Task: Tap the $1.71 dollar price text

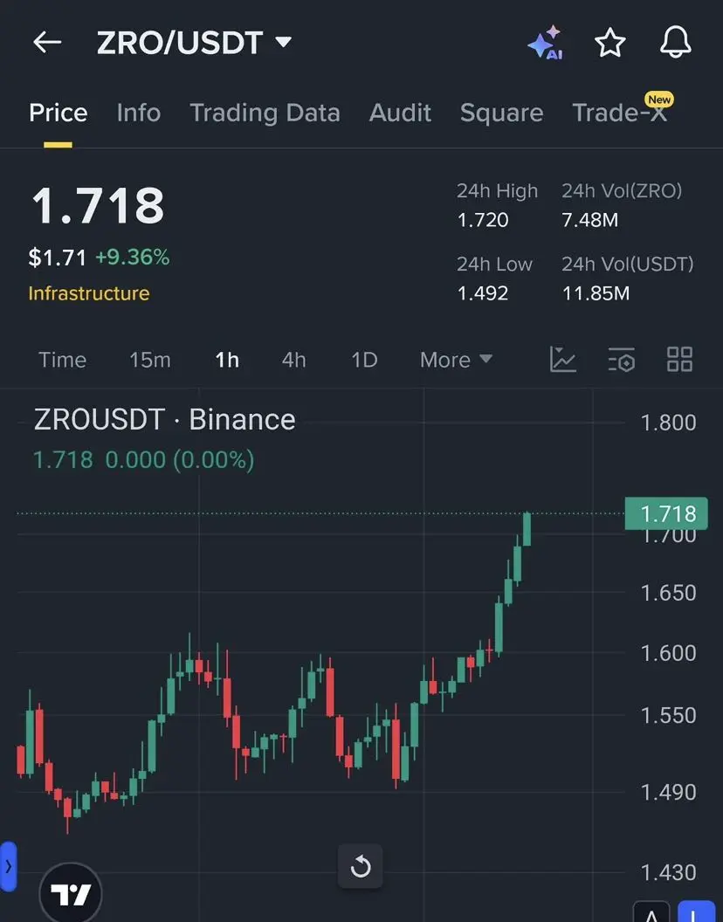Action: click(x=58, y=258)
